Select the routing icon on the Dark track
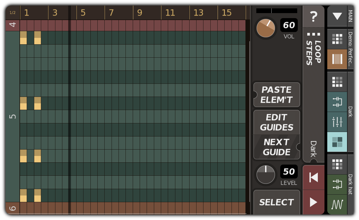Image resolution: width=359 pixels, height=220 pixels. [x=337, y=102]
